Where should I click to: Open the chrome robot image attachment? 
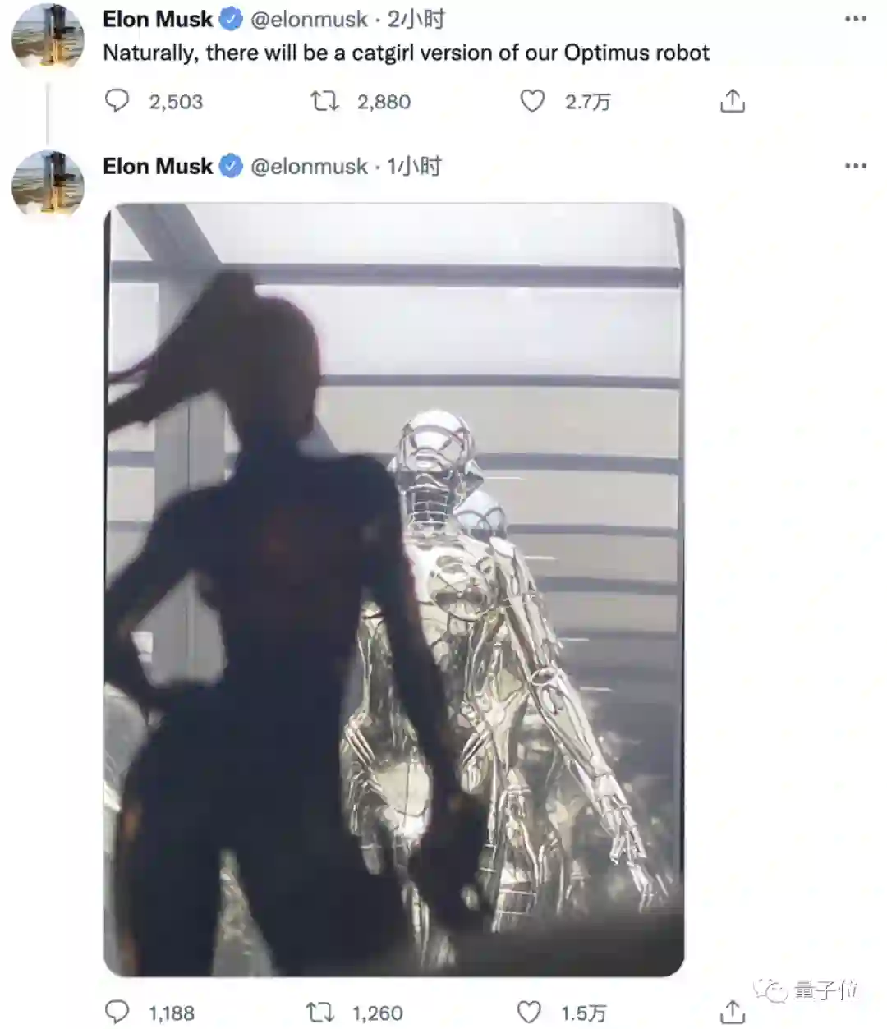[x=394, y=590]
